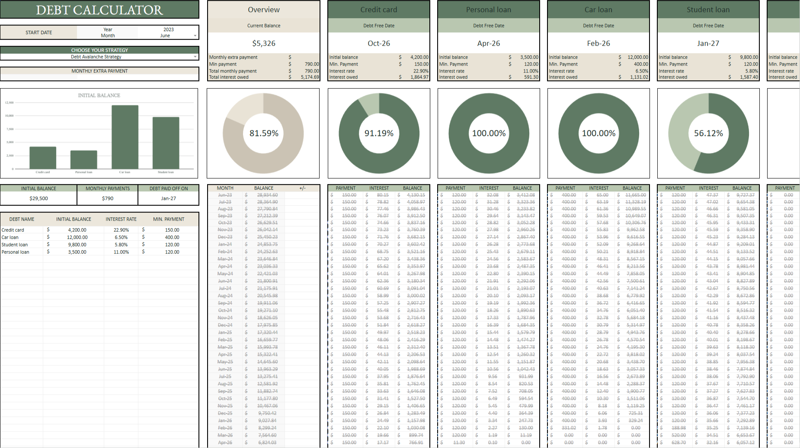Viewport: 800px width, 448px height.
Task: Select the Personal loan donut chart showing 100.00%
Action: click(x=489, y=133)
